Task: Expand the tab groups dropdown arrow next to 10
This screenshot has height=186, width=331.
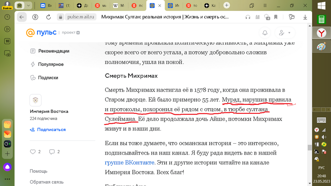Action: tap(28, 6)
